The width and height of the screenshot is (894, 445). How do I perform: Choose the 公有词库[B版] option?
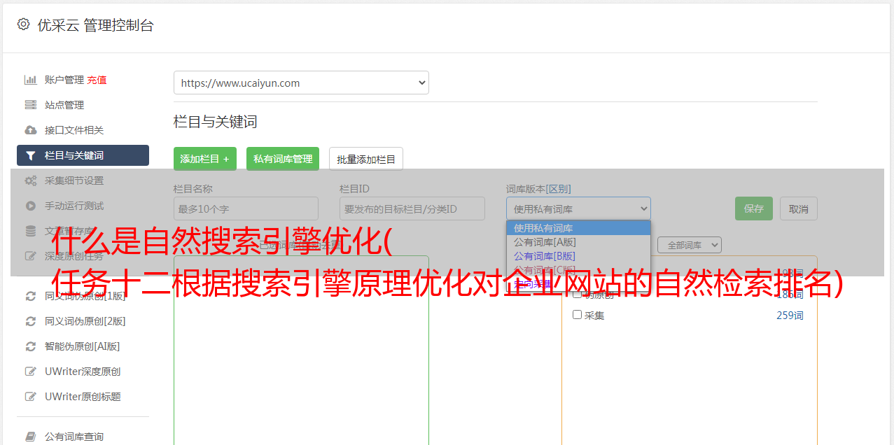pos(545,256)
